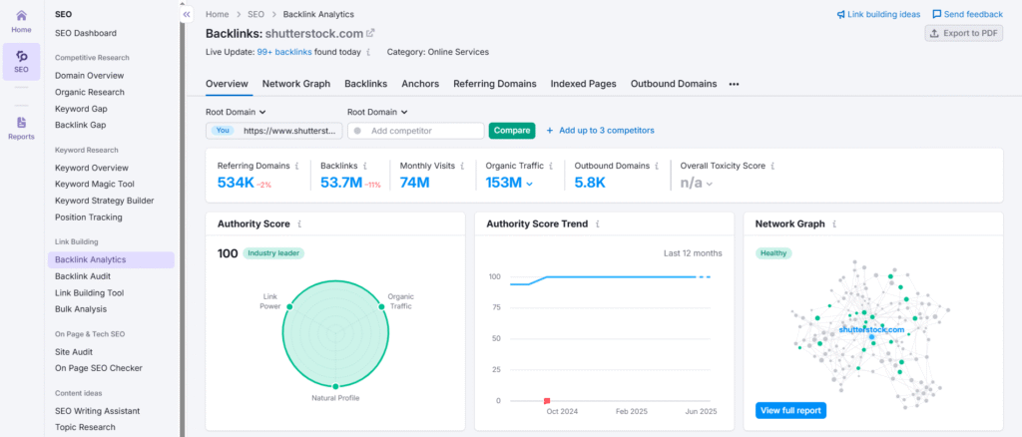1022x437 pixels.
Task: Switch to the Overview tab
Action: click(227, 84)
